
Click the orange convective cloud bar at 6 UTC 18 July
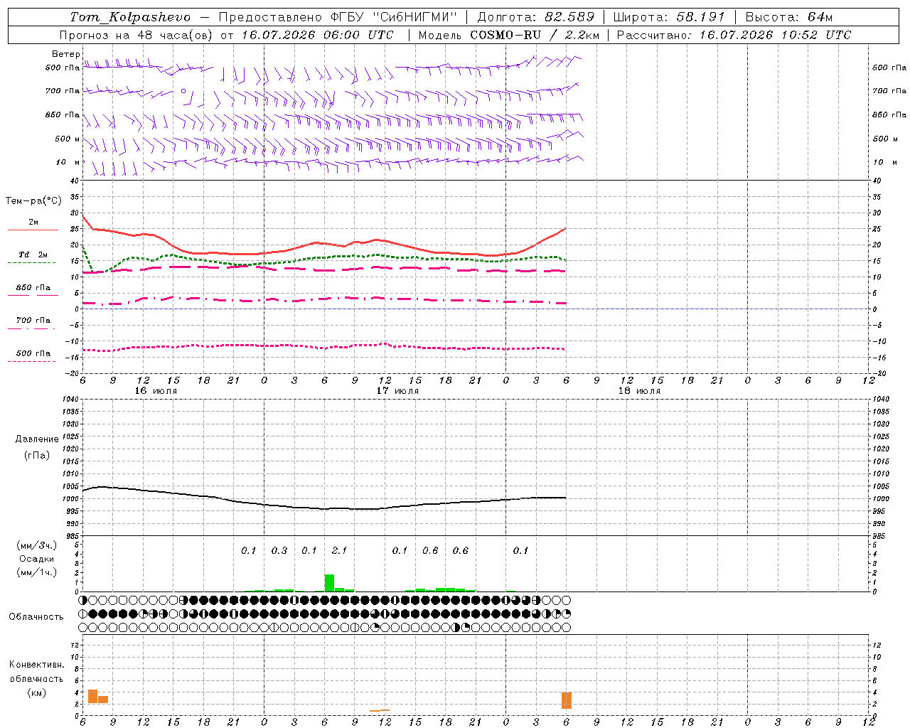click(x=567, y=700)
